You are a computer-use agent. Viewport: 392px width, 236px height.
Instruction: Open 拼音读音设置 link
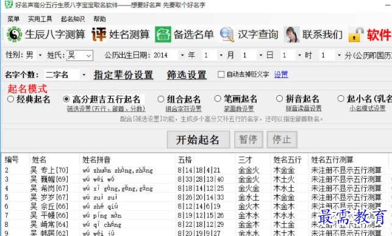[x=304, y=109]
